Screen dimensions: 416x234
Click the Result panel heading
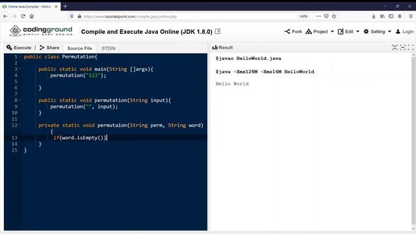click(x=222, y=47)
